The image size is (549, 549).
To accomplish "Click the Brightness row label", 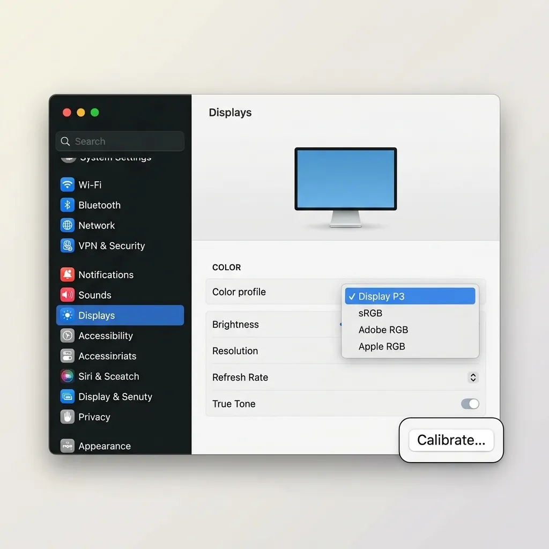I will click(235, 324).
